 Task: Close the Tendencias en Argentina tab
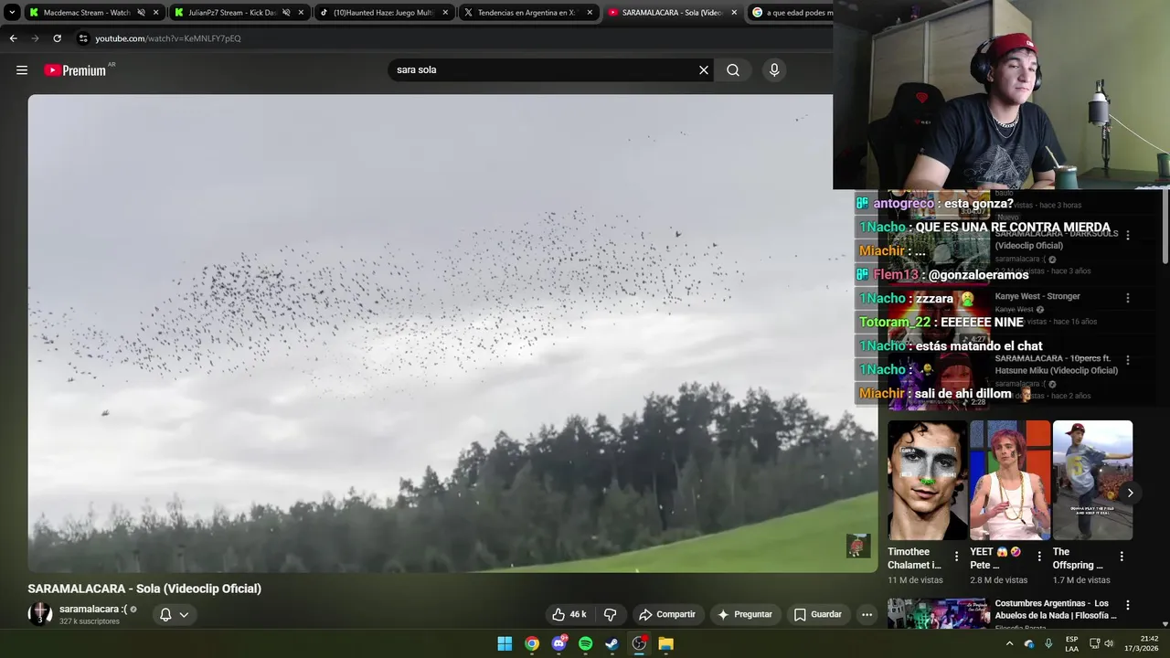590,13
